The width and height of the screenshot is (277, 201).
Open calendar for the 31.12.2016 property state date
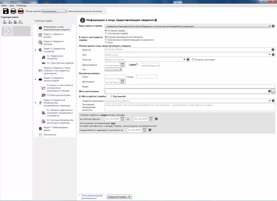click(144, 130)
